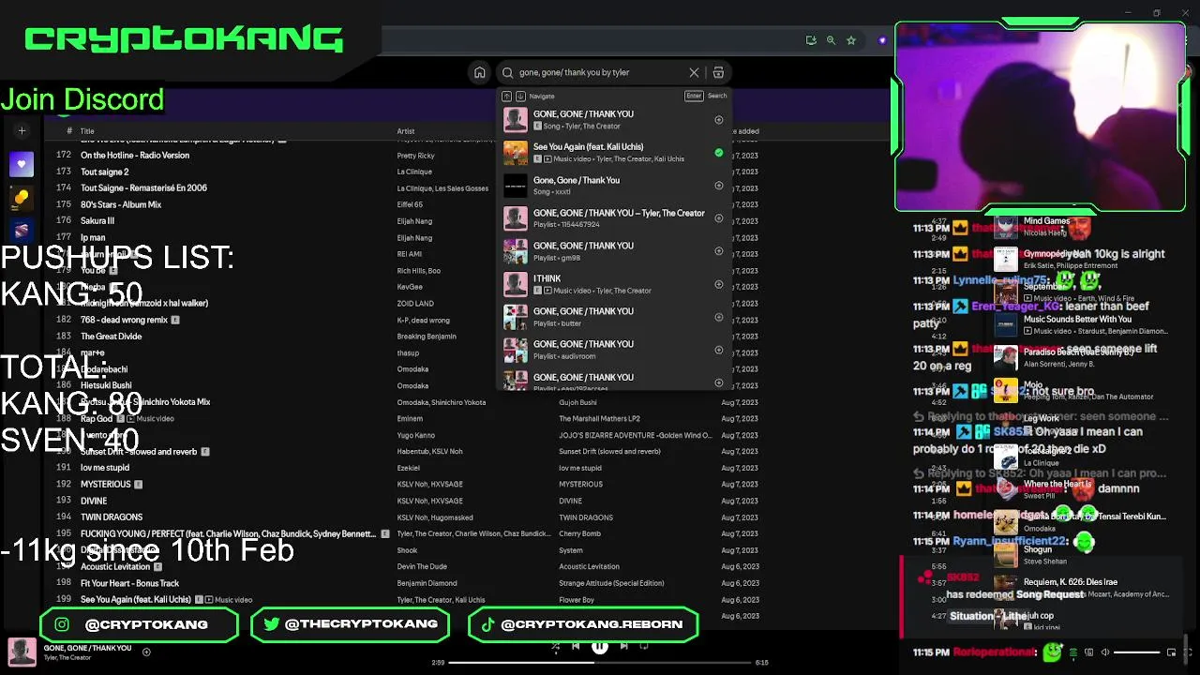Click the browser install-app icon in address bar
Viewport: 1200px width, 675px height.
tap(811, 40)
